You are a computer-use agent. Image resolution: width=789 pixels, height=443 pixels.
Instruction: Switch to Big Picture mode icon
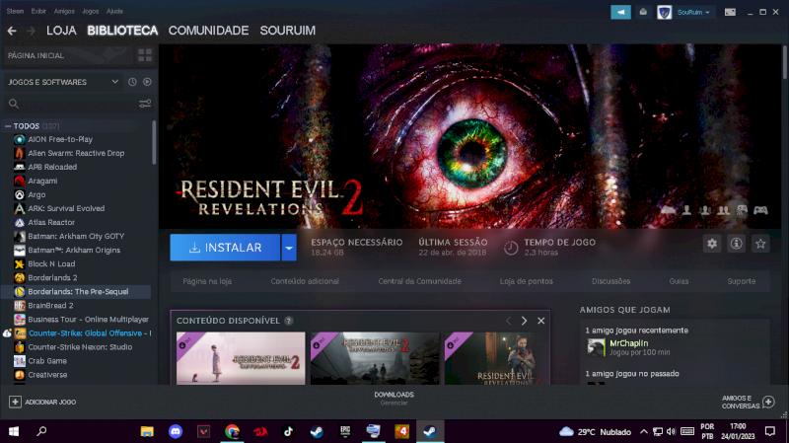[730, 12]
